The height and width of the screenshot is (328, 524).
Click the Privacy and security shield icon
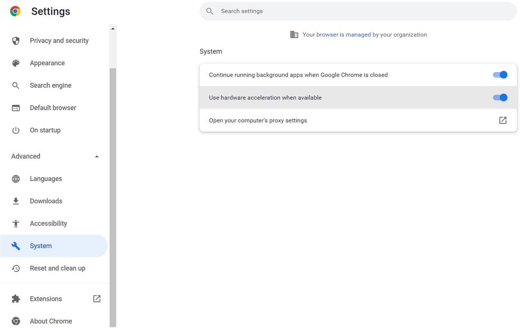click(16, 41)
